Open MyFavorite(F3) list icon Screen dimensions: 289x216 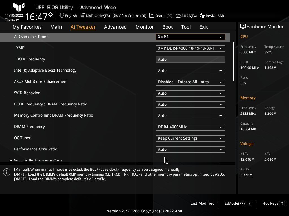(83, 16)
